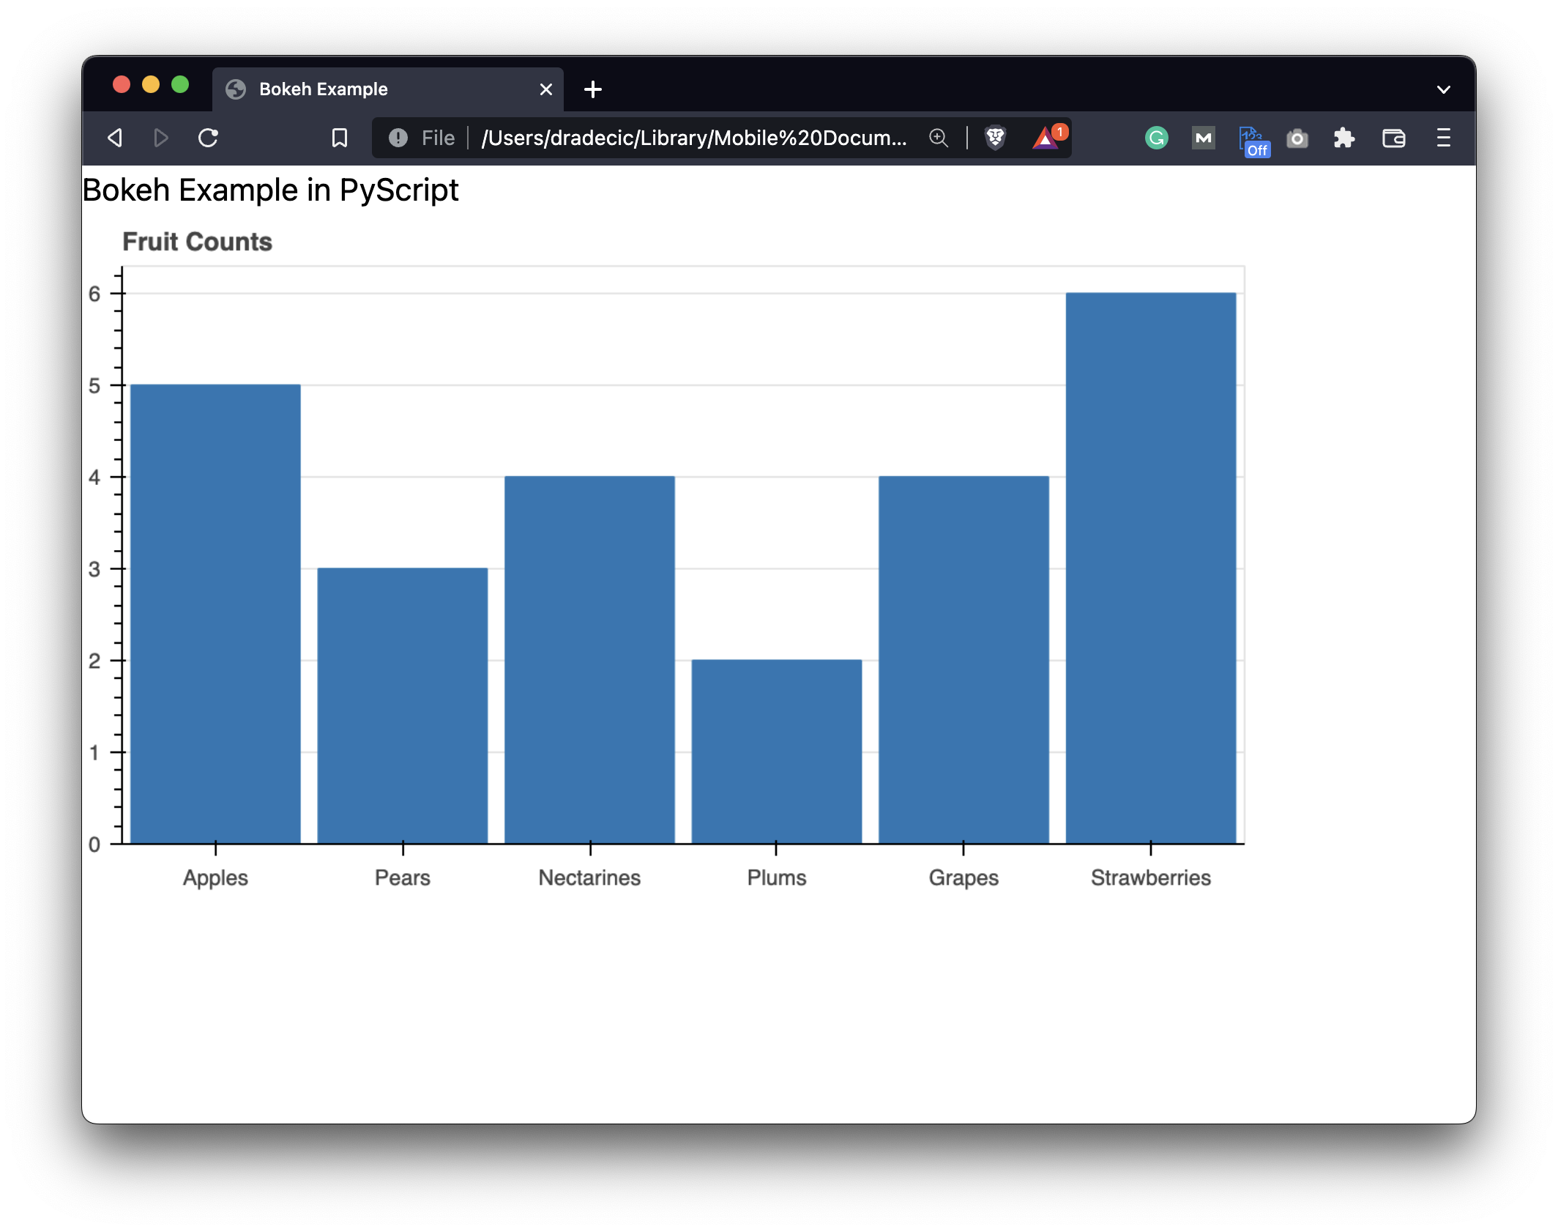Image resolution: width=1558 pixels, height=1232 pixels.
Task: Open the Extensions puzzle-piece icon
Action: click(x=1345, y=138)
